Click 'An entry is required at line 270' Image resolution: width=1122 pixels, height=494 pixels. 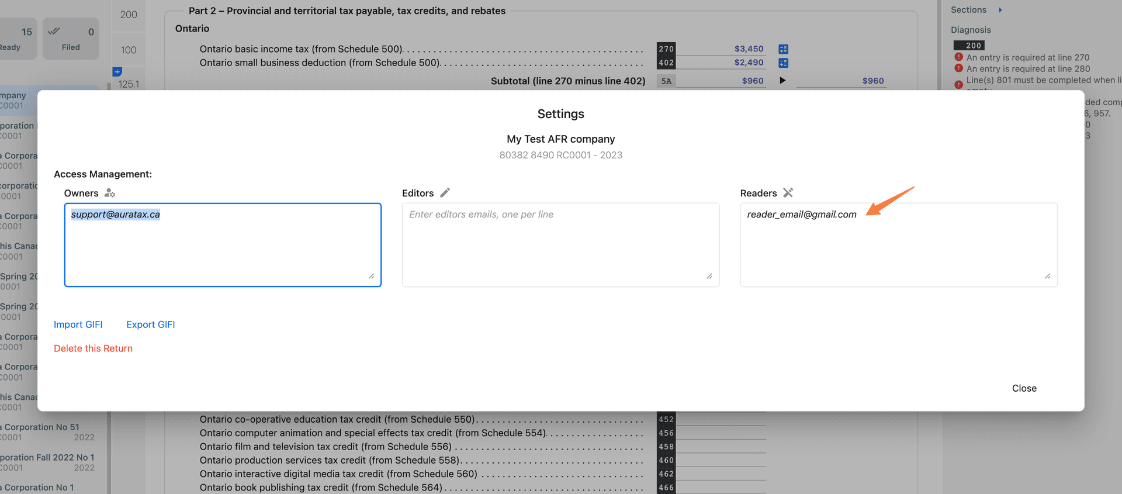coord(1028,57)
